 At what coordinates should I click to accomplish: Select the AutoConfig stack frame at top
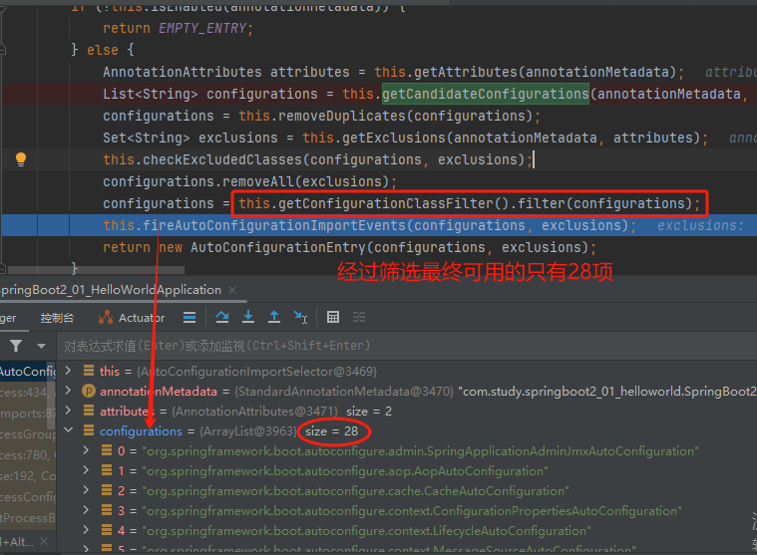(x=28, y=372)
